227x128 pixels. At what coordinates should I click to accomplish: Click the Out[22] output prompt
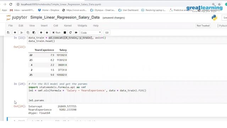[20, 47]
